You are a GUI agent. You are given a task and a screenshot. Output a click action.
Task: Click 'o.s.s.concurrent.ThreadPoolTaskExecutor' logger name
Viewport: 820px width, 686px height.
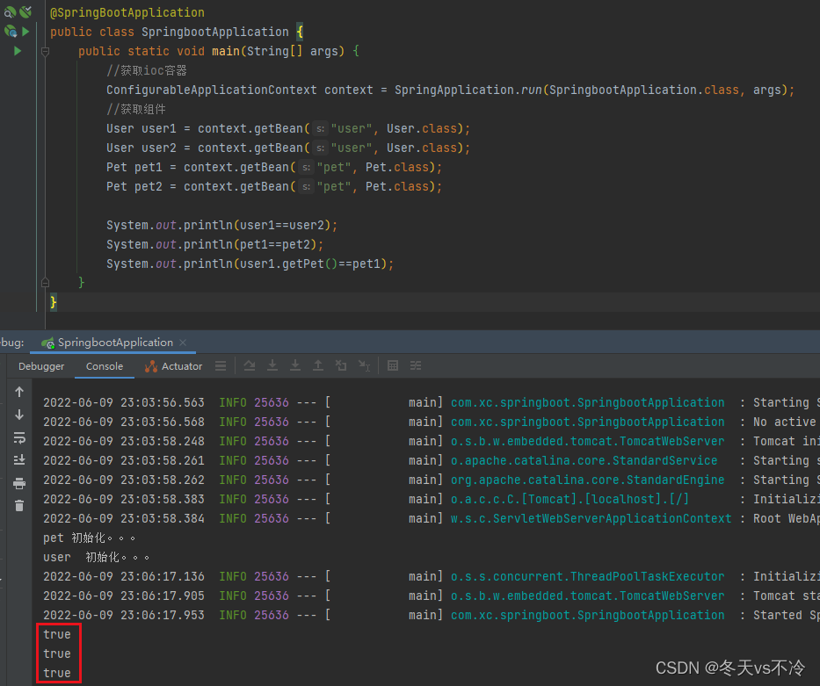(x=588, y=577)
